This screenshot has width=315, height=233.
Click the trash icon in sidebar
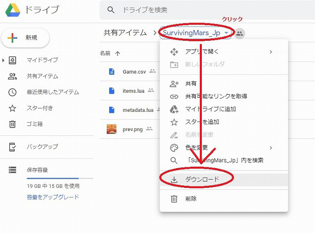click(x=12, y=124)
